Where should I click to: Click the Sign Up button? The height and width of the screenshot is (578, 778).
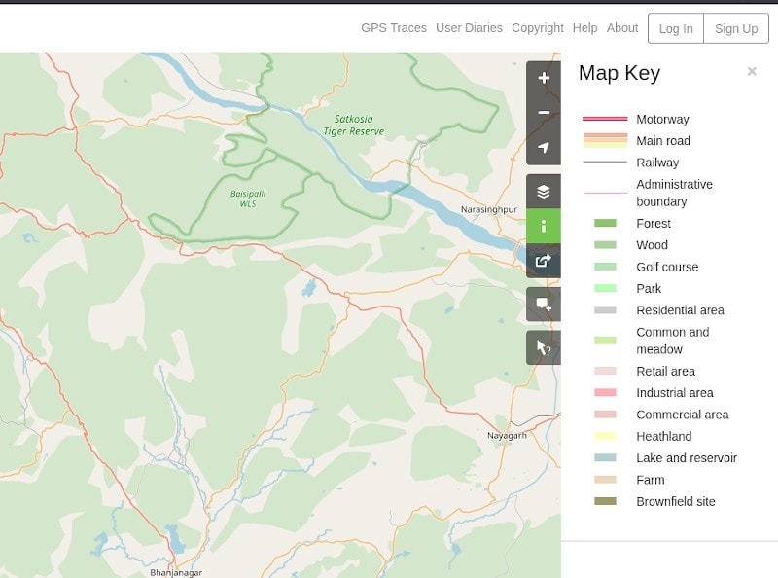coord(736,28)
